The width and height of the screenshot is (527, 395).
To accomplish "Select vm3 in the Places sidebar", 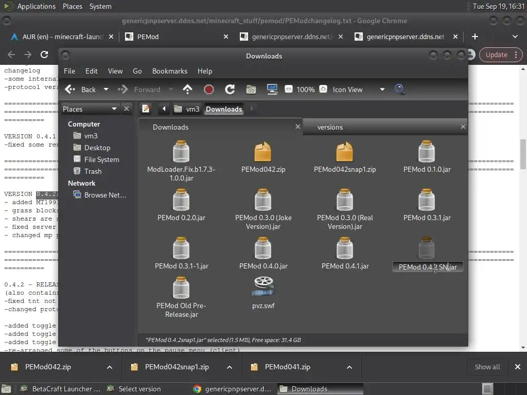I will click(91, 136).
